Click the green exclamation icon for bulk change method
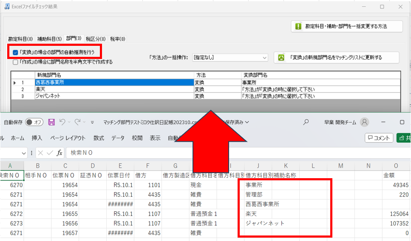 point(298,26)
